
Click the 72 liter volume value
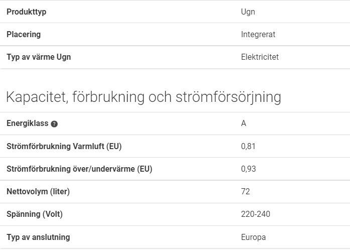click(246, 192)
